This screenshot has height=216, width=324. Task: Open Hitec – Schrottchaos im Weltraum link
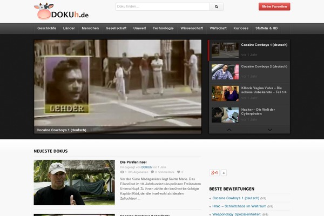click(x=239, y=206)
